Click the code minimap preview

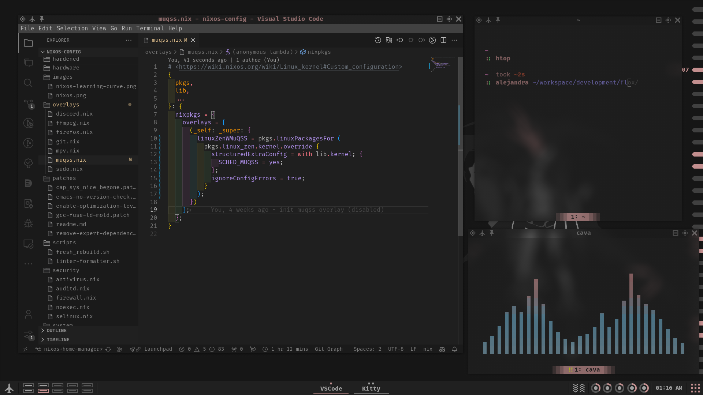click(442, 64)
